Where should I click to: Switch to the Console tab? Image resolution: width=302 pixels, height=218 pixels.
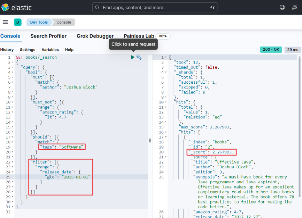point(10,36)
